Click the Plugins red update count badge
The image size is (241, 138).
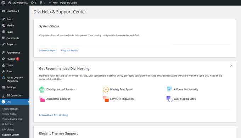click(18, 59)
